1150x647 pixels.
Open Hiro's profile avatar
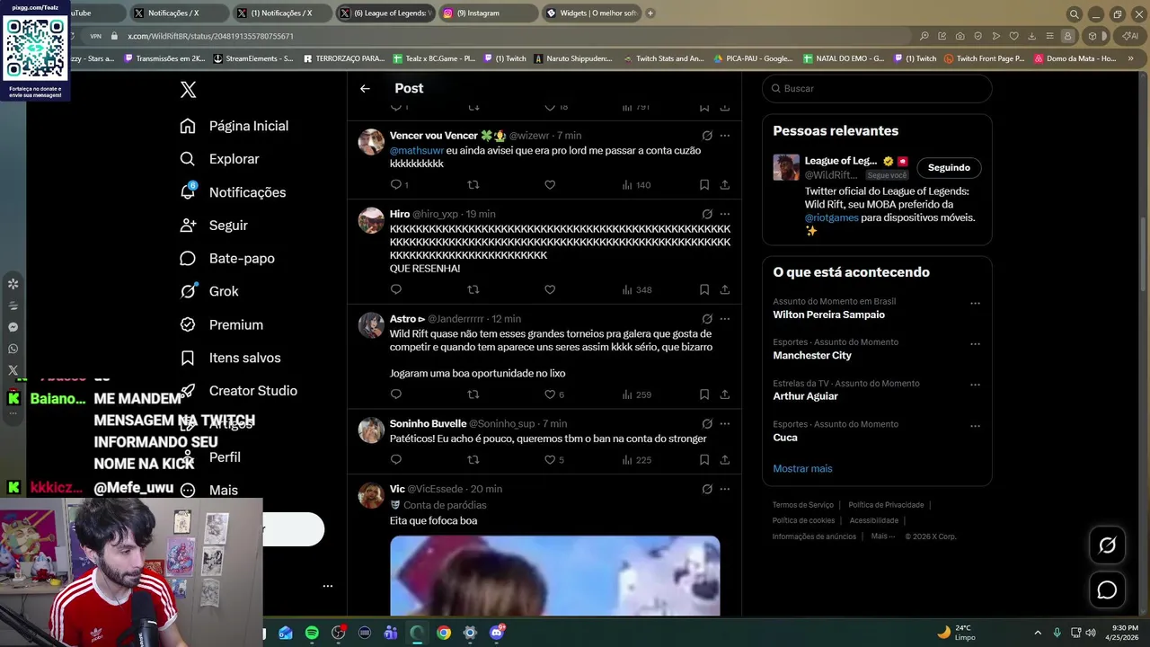pos(371,220)
